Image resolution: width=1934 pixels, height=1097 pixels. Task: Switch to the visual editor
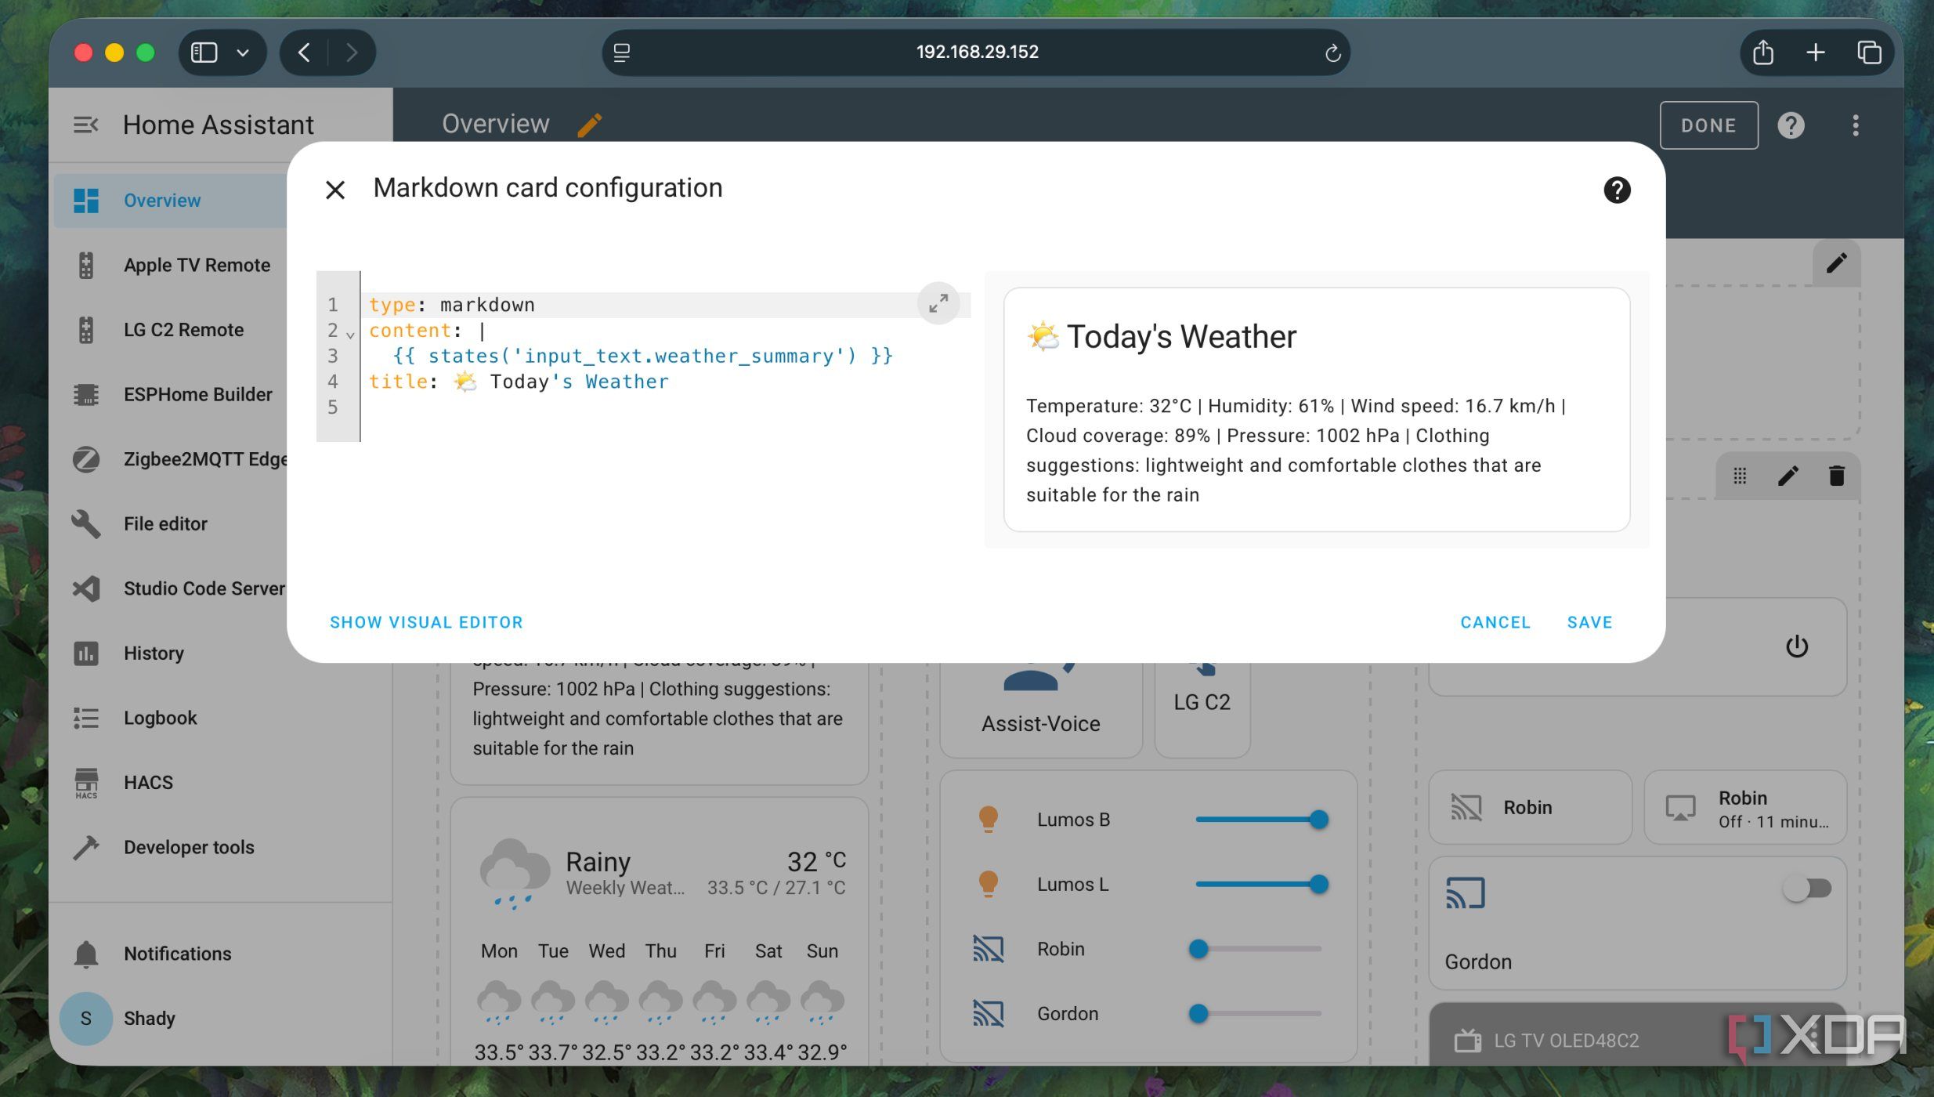pos(426,622)
